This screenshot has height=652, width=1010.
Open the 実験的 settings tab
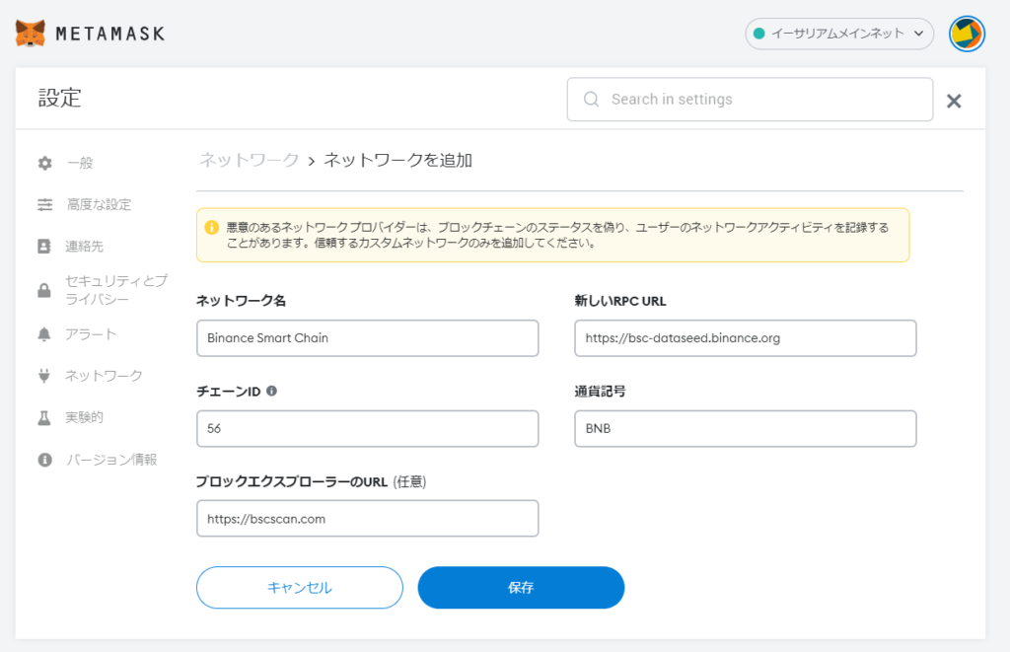[85, 417]
